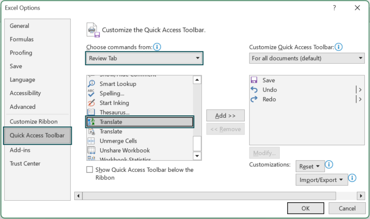
Task: Click the Smart Lookup magnifier icon
Action: (x=92, y=83)
